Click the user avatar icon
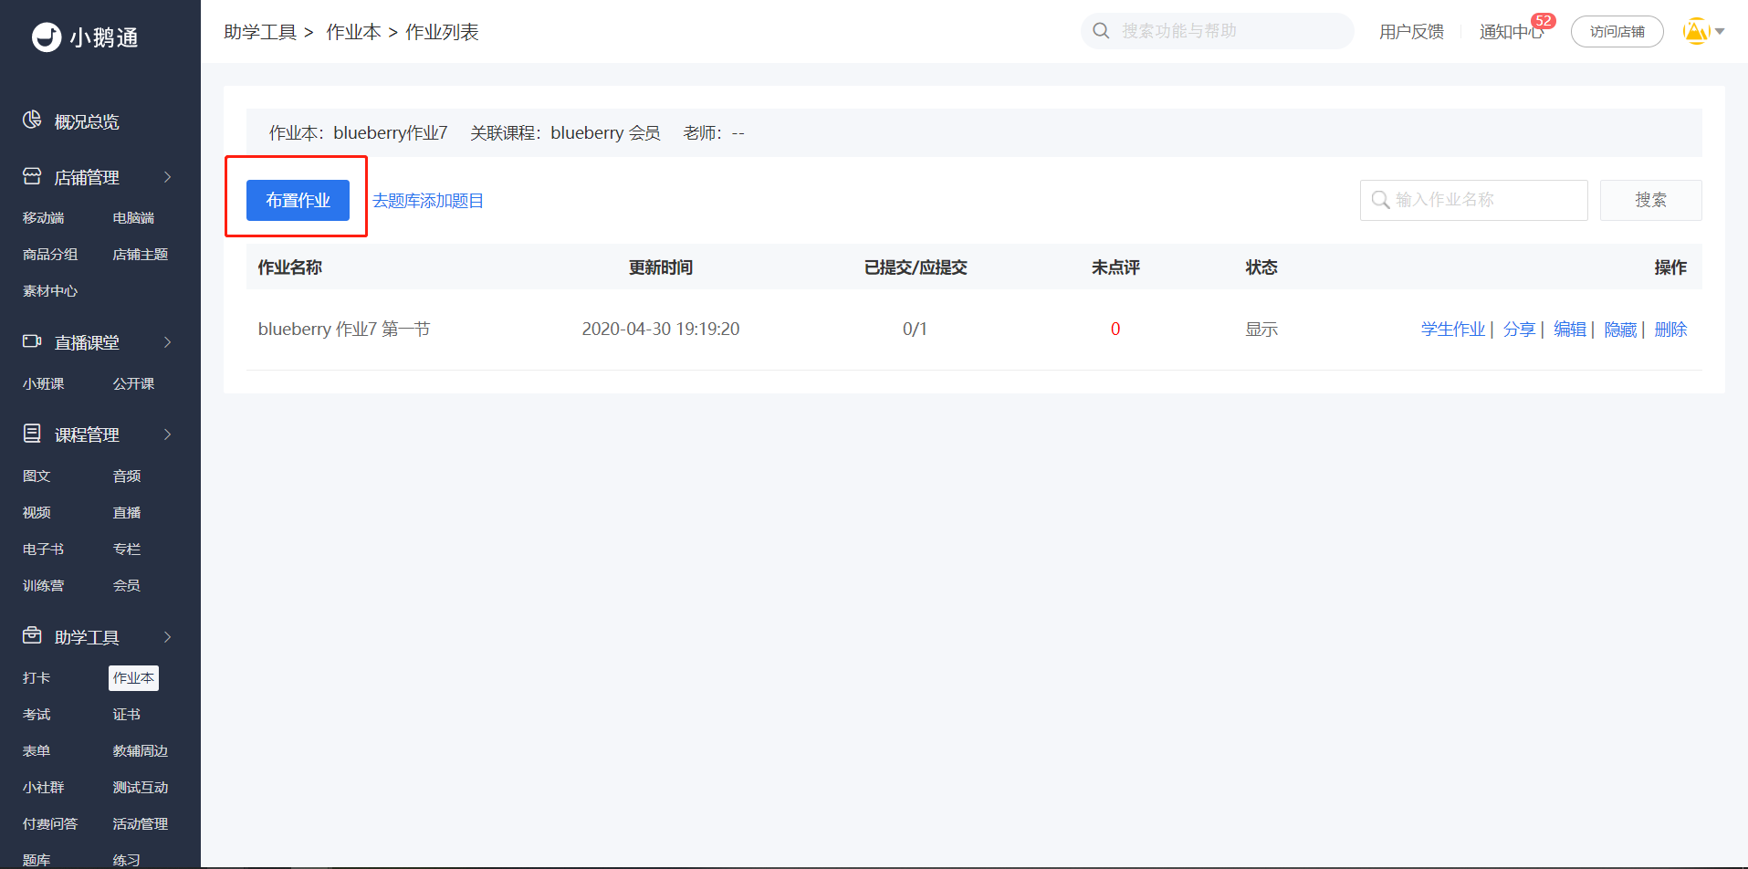Image resolution: width=1748 pixels, height=869 pixels. tap(1695, 32)
